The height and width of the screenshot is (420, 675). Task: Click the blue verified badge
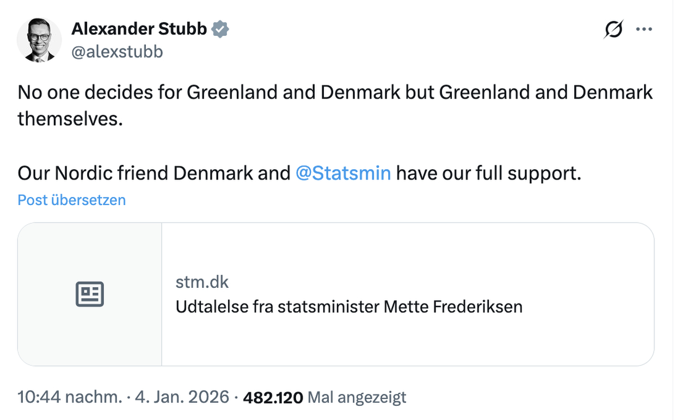220,29
